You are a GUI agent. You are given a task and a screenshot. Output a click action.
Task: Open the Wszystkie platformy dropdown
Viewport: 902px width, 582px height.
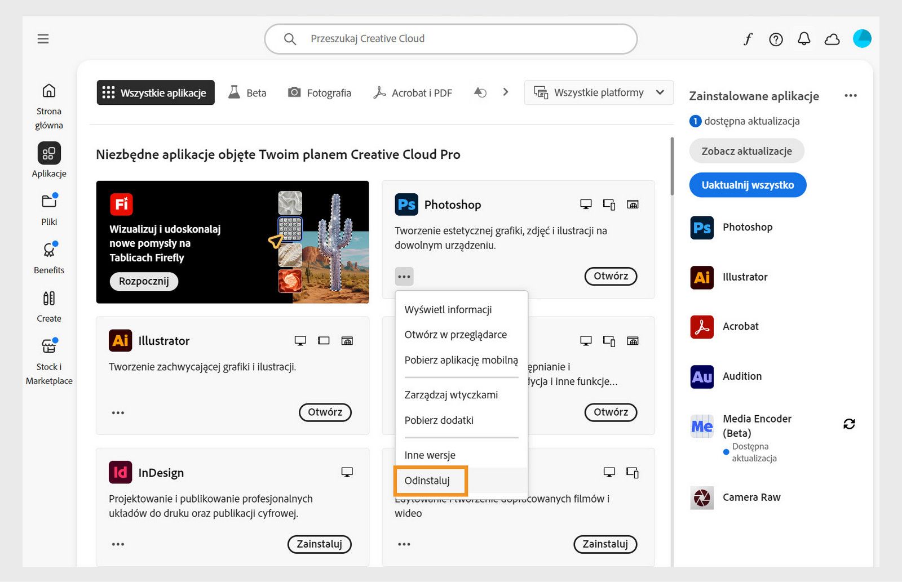coord(598,92)
